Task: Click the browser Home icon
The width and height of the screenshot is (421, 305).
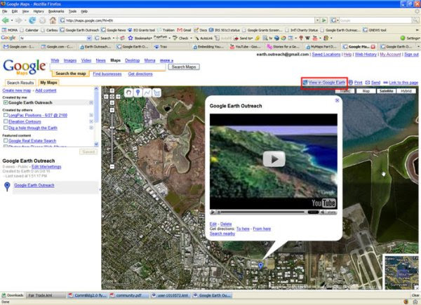Action: (x=53, y=20)
